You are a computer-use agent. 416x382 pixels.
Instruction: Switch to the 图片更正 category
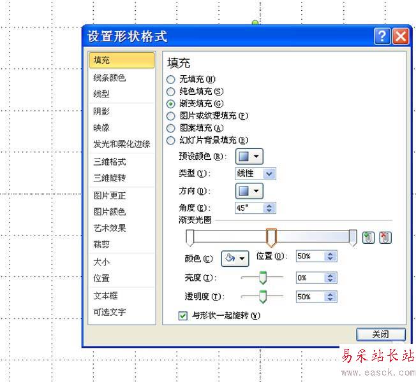pos(122,195)
